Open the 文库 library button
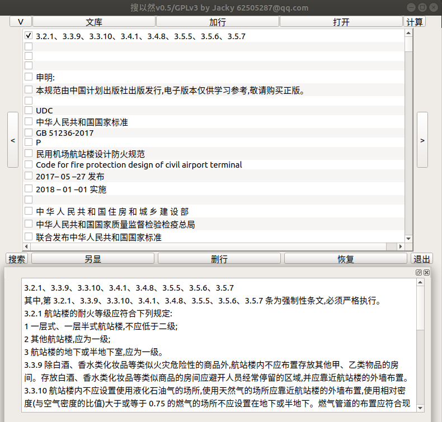 [94, 22]
